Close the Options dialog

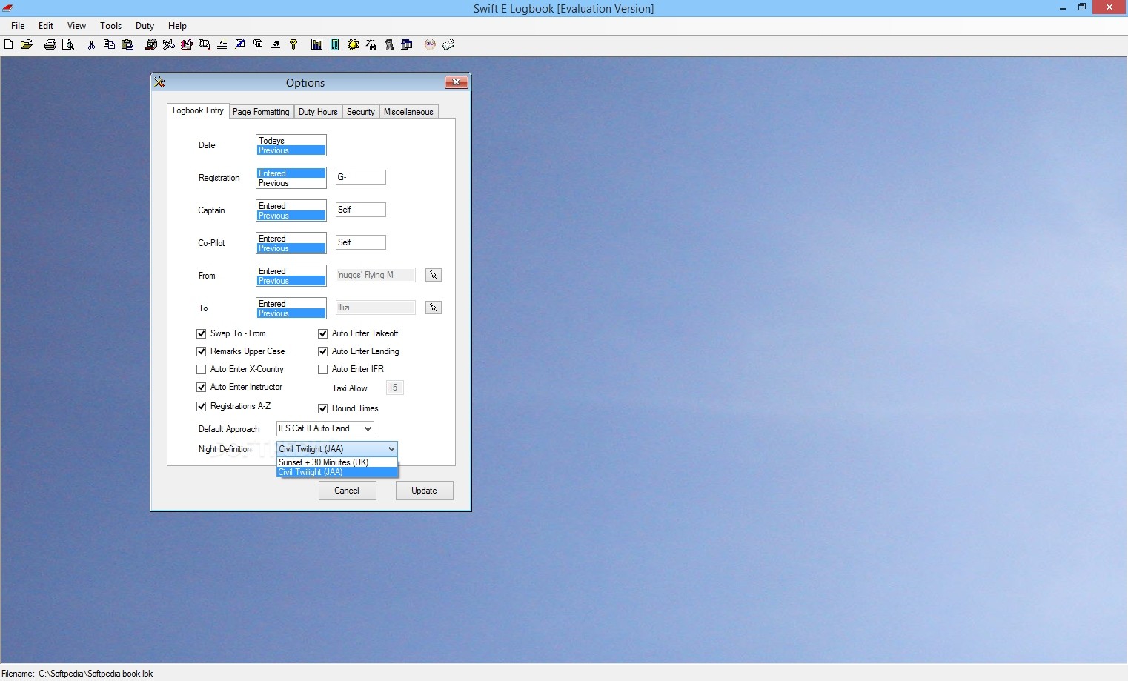(x=456, y=82)
